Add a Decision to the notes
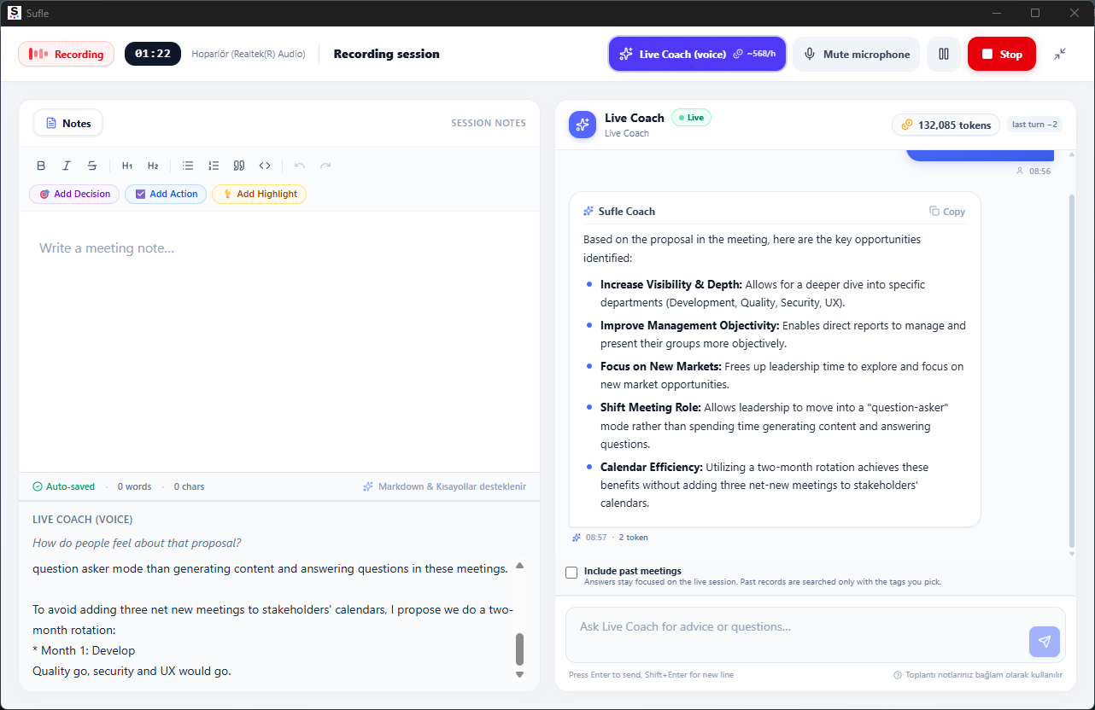1095x710 pixels. (x=75, y=194)
